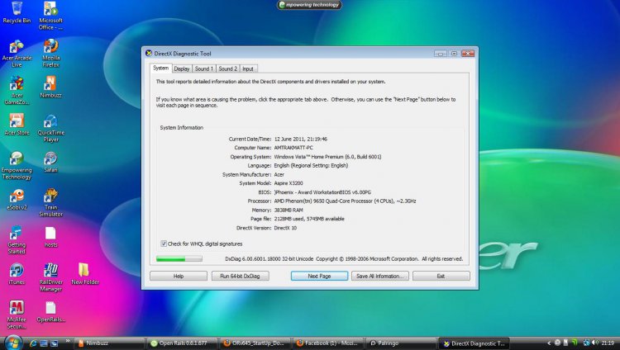Switch to the Input tab

pyautogui.click(x=248, y=69)
